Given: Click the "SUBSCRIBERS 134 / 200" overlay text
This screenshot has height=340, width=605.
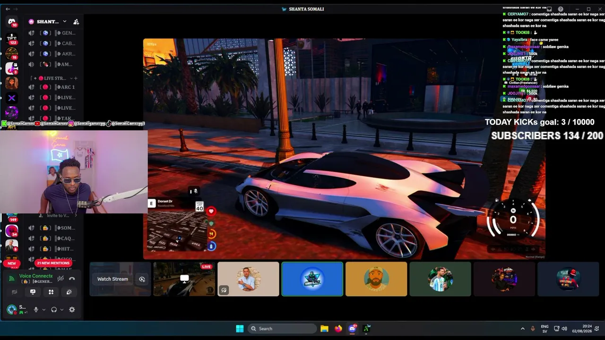Looking at the screenshot, I should point(547,136).
